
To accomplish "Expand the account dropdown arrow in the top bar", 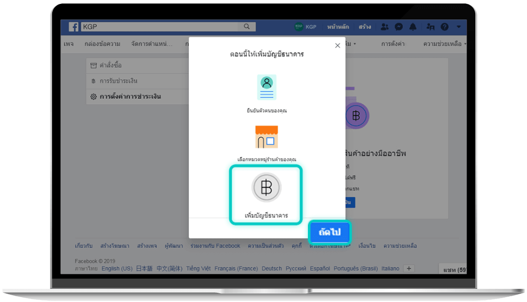I will 459,27.
